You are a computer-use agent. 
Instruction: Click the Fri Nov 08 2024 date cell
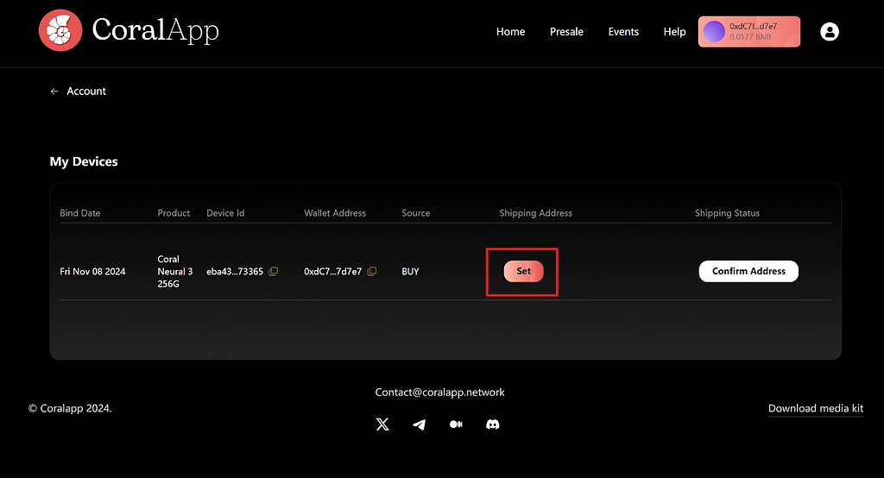pyautogui.click(x=92, y=271)
